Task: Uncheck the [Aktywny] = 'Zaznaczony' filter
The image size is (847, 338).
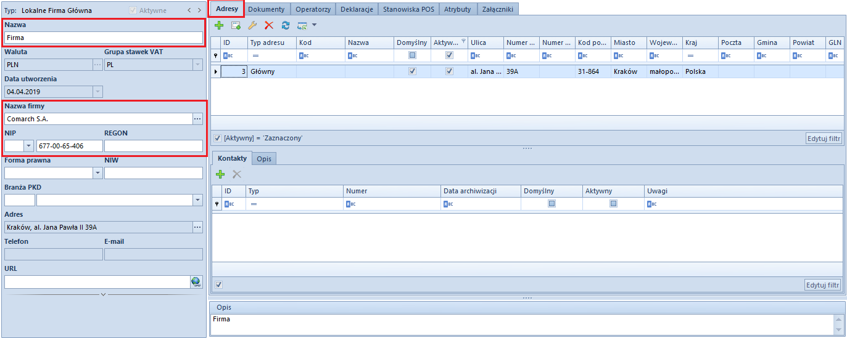Action: click(218, 138)
